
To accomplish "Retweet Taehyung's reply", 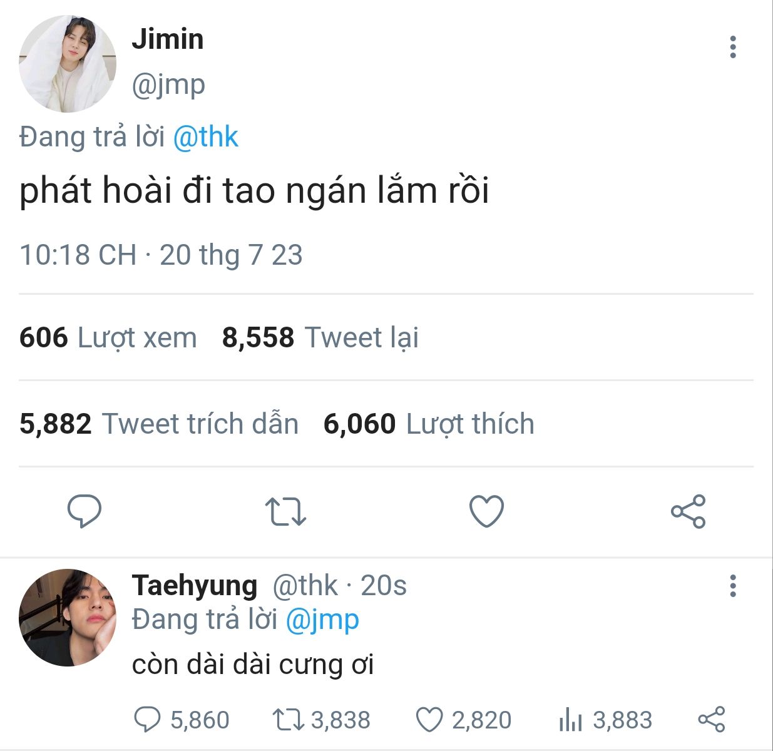I will pyautogui.click(x=289, y=720).
